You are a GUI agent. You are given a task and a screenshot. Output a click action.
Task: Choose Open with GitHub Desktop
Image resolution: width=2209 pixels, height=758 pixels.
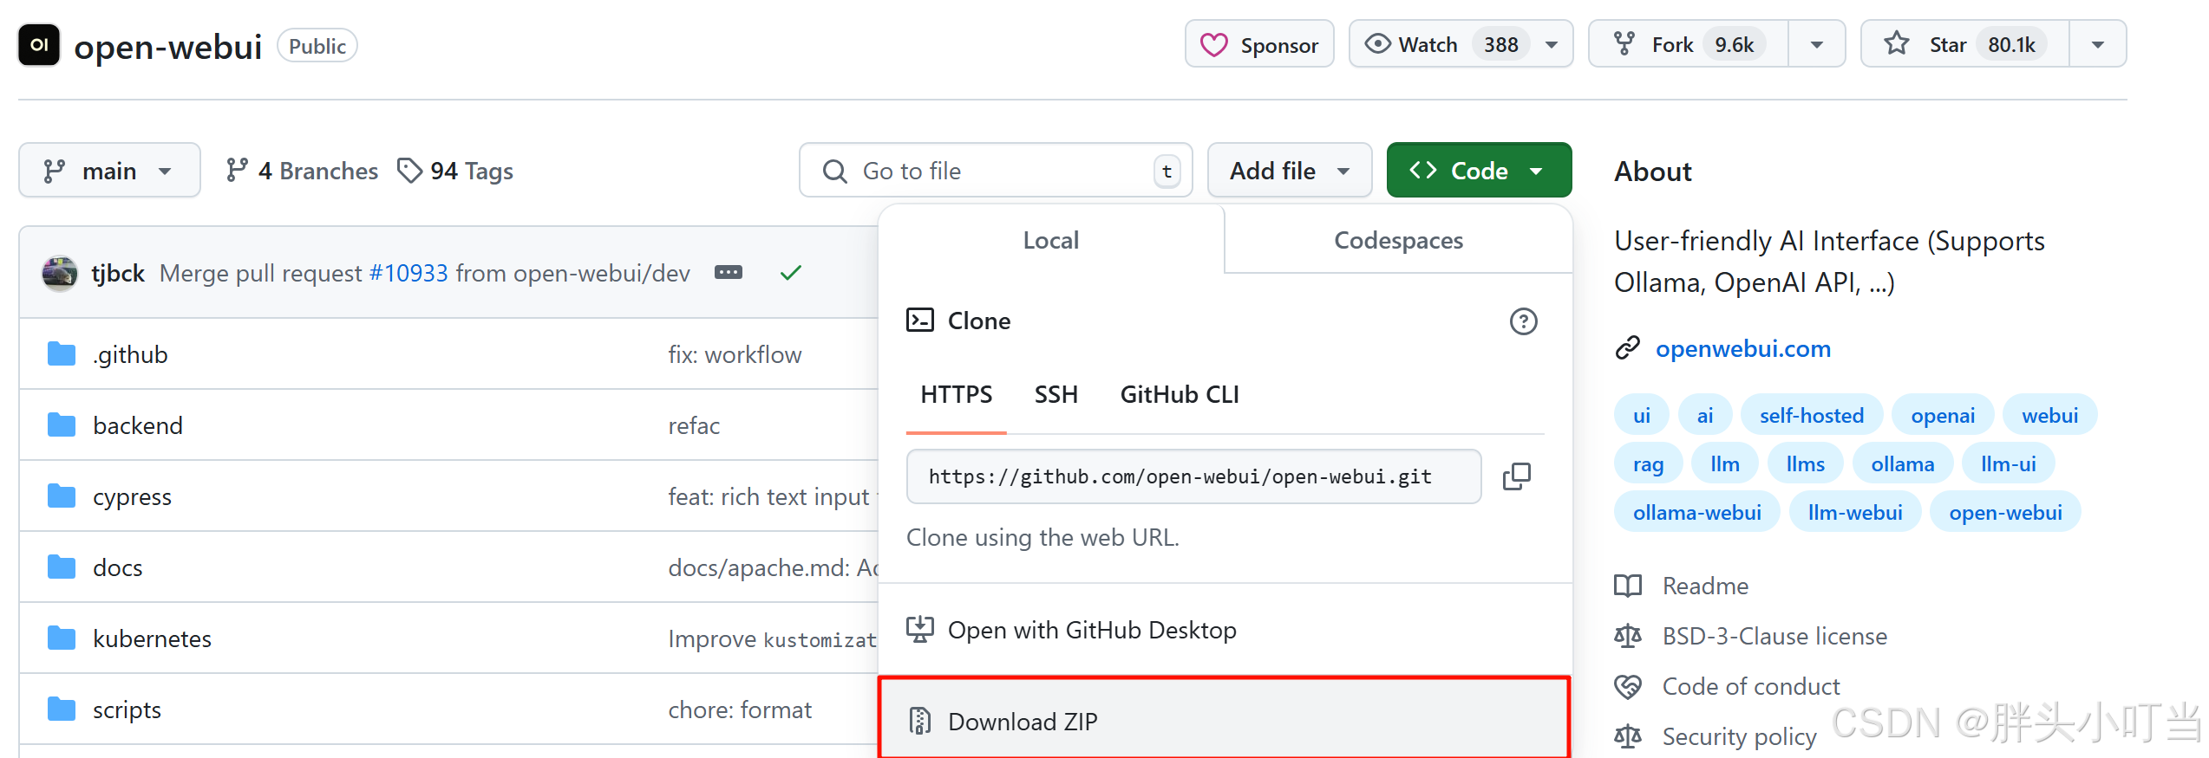coord(1225,630)
